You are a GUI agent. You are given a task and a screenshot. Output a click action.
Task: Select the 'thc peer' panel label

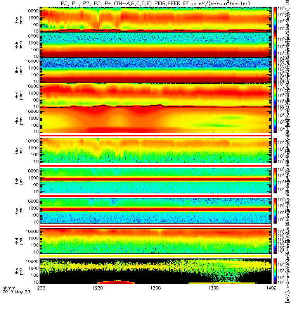(19, 71)
